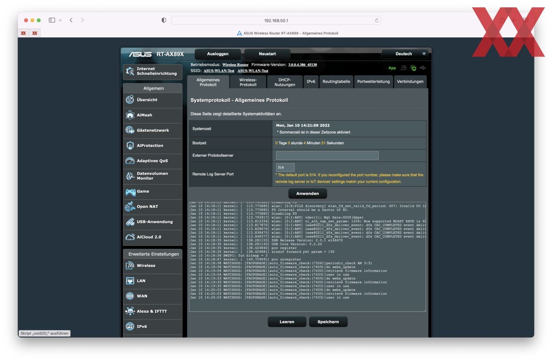Click Leeren to clear the log
Image resolution: width=552 pixels, height=361 pixels.
(287, 322)
